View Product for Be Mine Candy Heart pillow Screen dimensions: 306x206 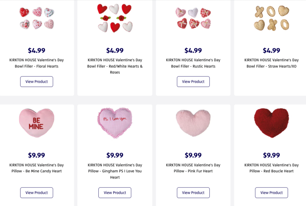pos(37,192)
